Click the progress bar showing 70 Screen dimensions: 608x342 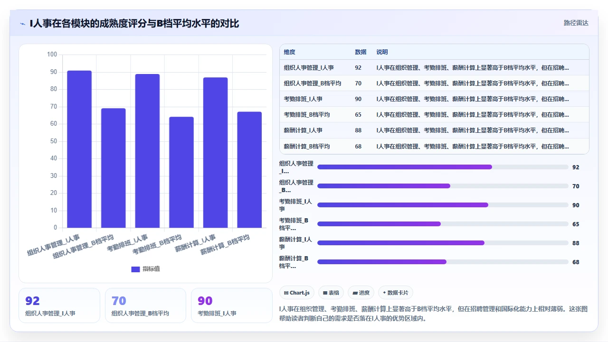tap(443, 186)
